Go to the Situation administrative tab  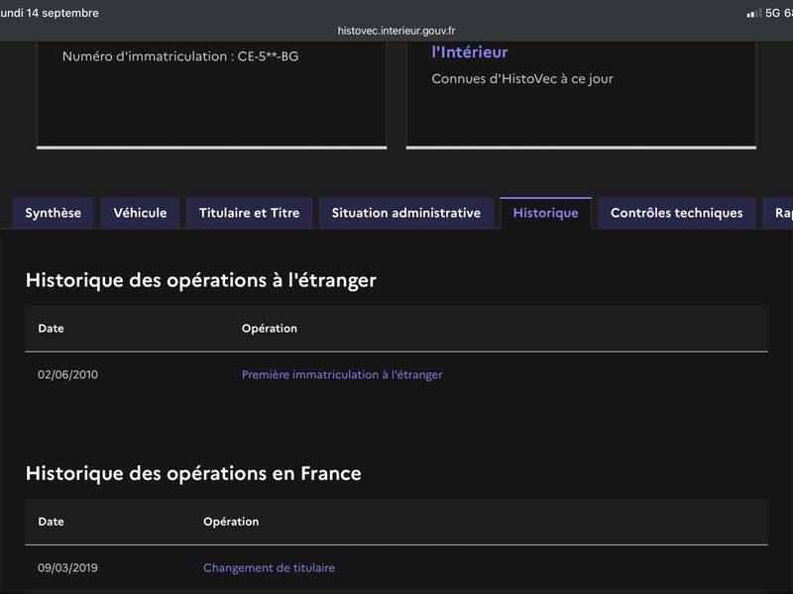pyautogui.click(x=406, y=213)
